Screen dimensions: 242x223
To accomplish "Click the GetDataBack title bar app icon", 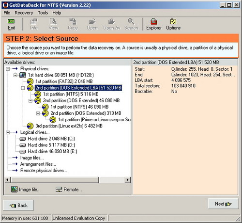I will coord(5,5).
